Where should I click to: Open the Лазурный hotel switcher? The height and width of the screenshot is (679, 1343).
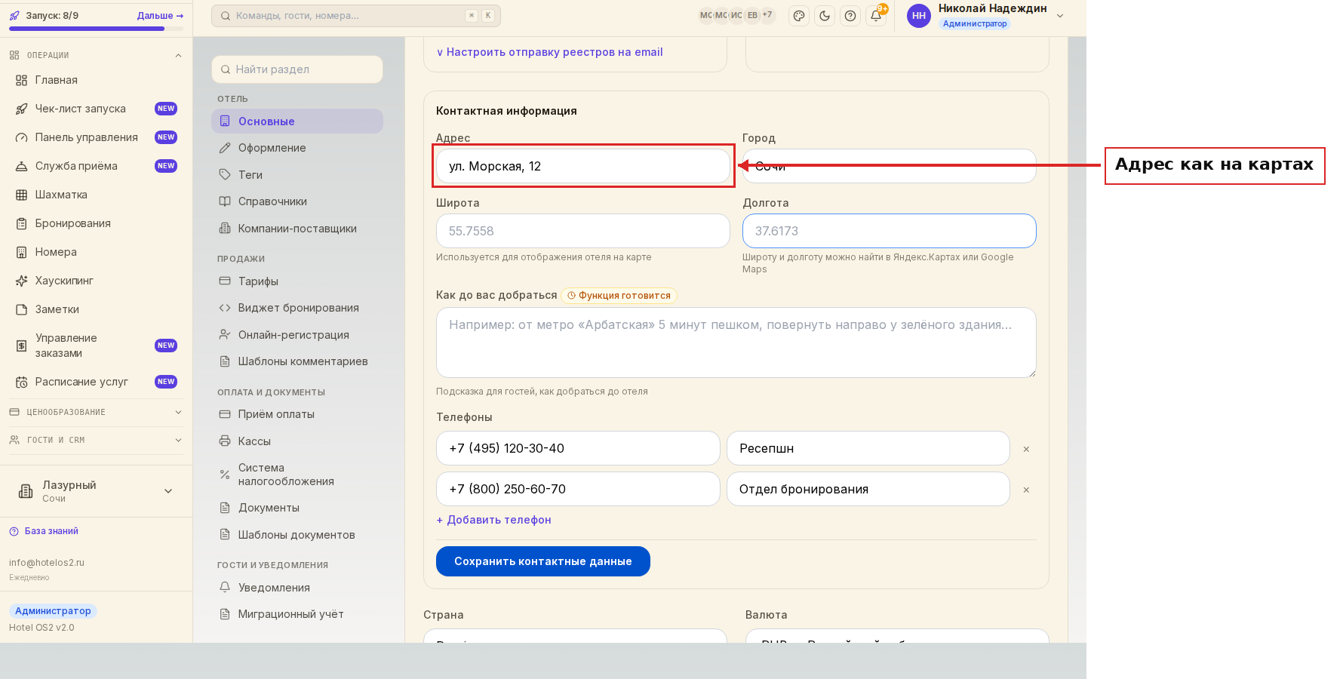tap(96, 491)
